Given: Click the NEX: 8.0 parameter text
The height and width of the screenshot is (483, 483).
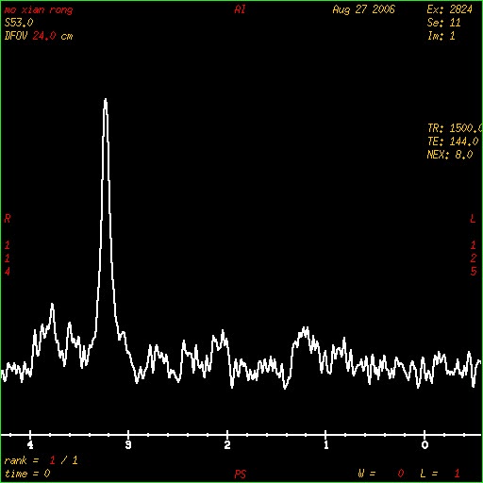Looking at the screenshot, I should [x=450, y=155].
